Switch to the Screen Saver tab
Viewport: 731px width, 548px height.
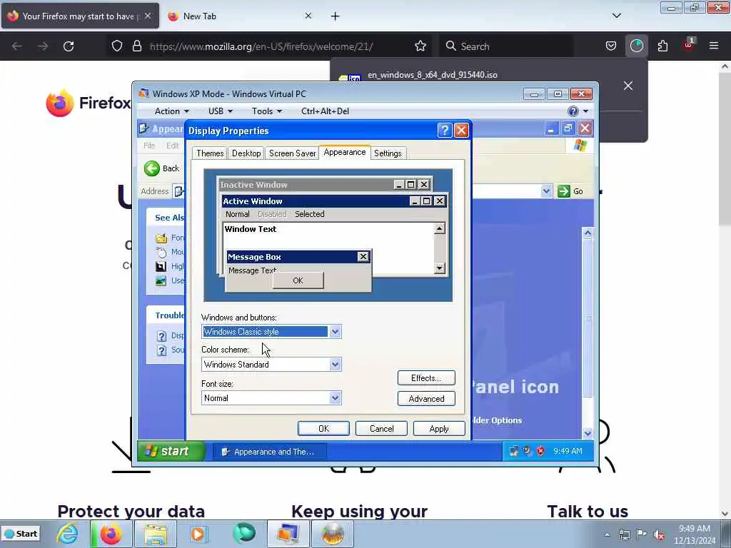point(292,153)
